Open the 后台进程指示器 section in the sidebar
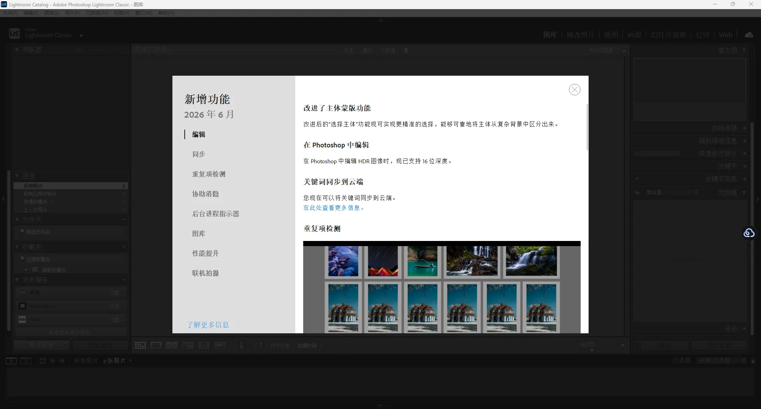This screenshot has width=761, height=409. tap(216, 214)
